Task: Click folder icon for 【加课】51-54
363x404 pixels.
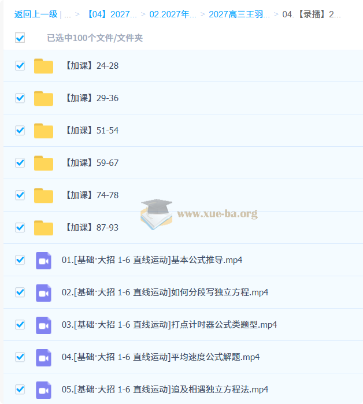Action: coord(43,131)
